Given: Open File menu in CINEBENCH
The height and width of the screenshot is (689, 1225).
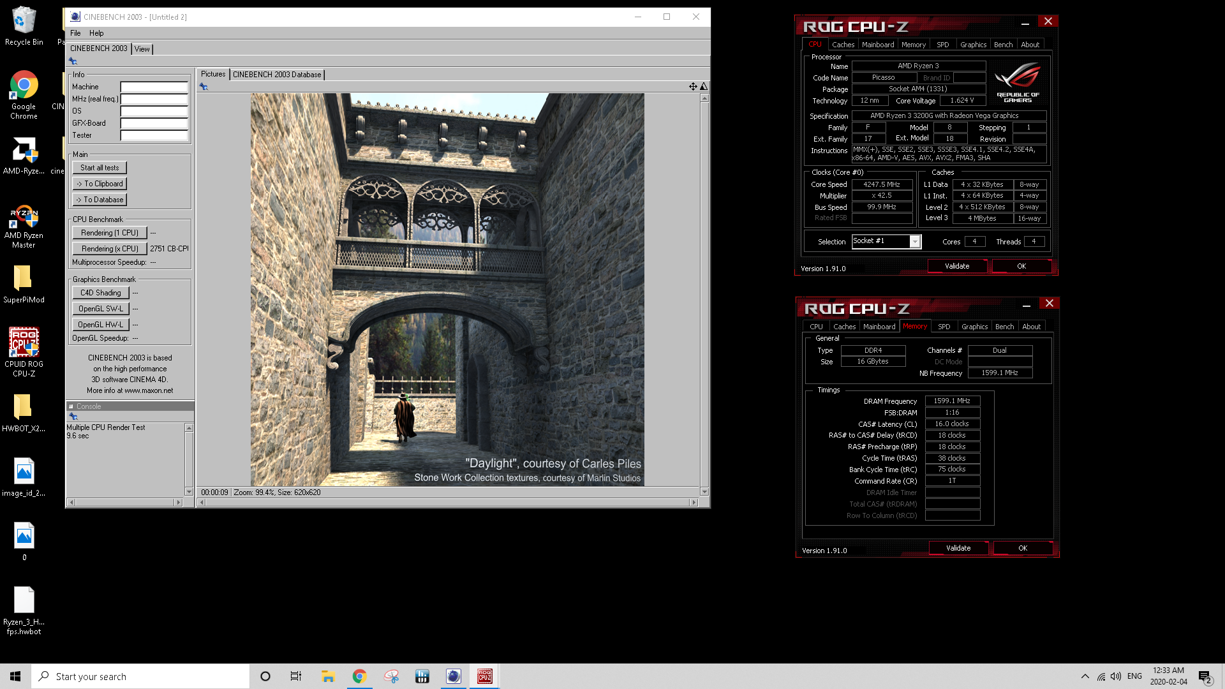Looking at the screenshot, I should [x=75, y=33].
